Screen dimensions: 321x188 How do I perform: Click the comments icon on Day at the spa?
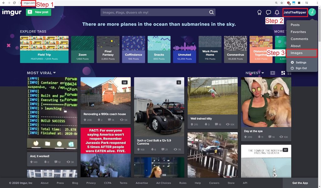(x=270, y=137)
